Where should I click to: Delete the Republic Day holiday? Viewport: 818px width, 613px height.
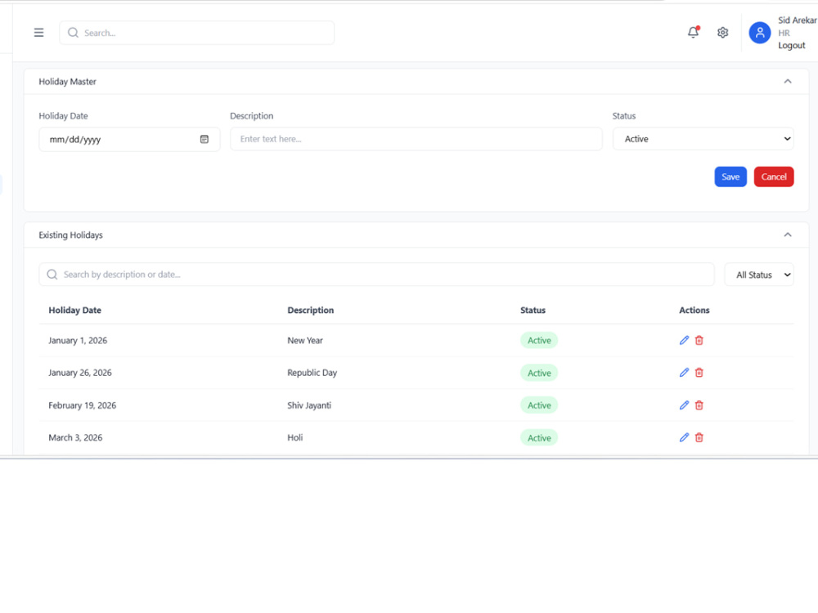(x=699, y=373)
